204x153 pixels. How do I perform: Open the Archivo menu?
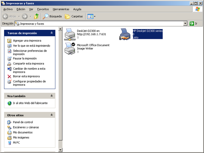coord(8,9)
